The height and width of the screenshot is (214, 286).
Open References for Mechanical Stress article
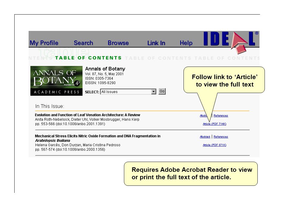click(221, 137)
